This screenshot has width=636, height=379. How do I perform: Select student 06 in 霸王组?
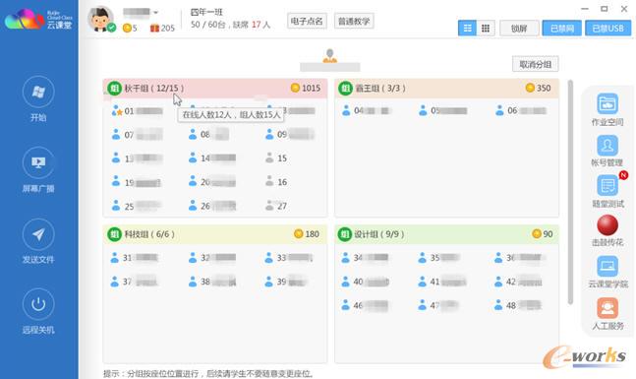pos(521,110)
